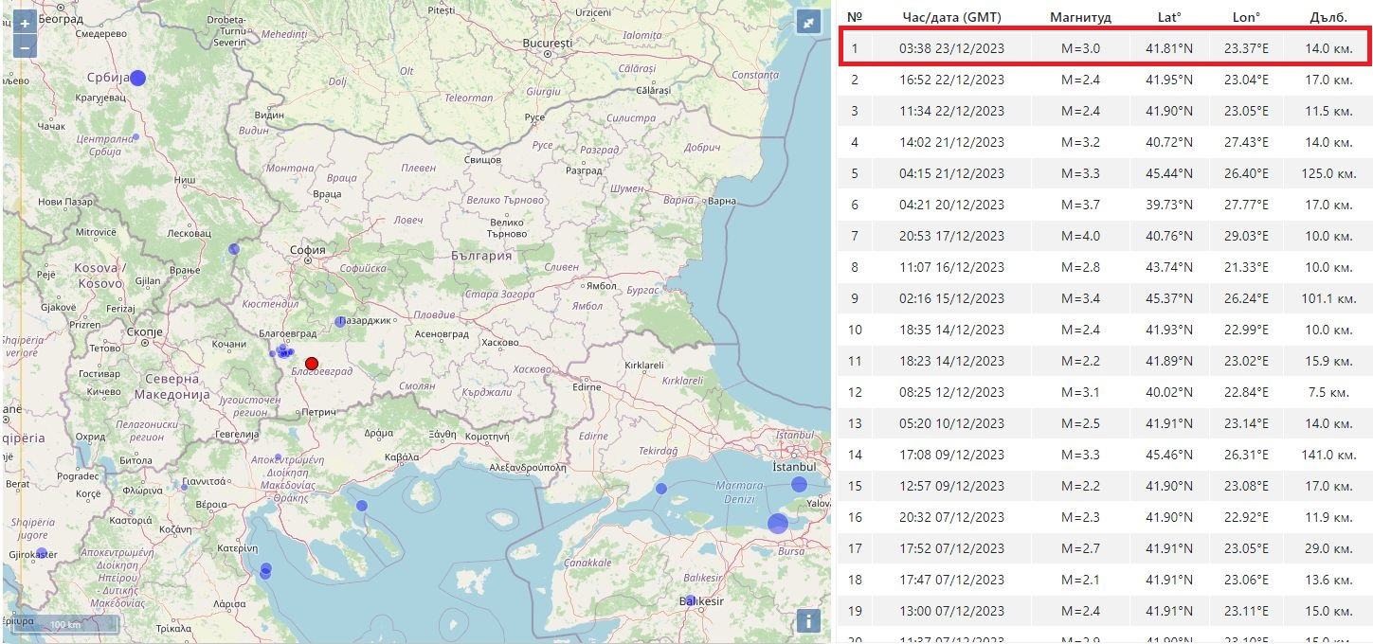Click the blue marker south of Istanbul
This screenshot has width=1373, height=644.
coord(799,484)
